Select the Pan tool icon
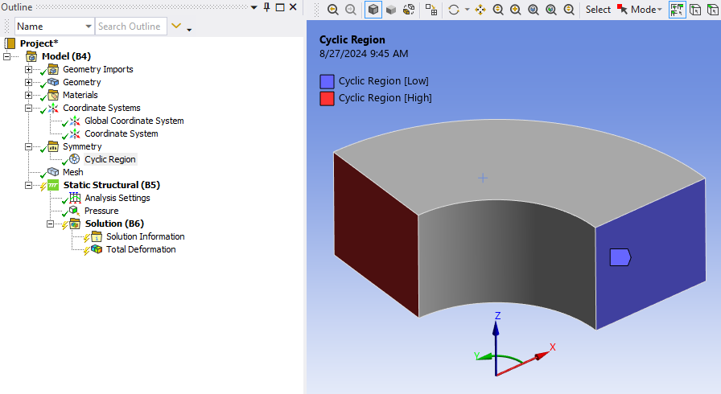Screen dimensions: 721x394 [x=480, y=10]
